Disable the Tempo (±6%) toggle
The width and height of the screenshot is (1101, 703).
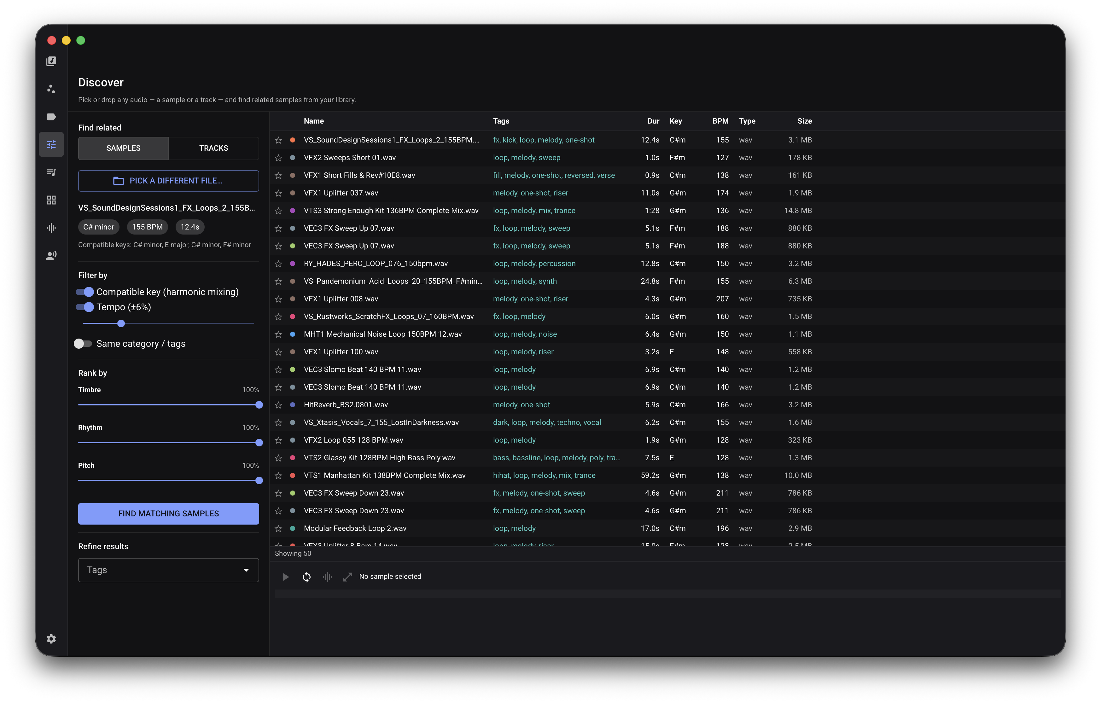pyautogui.click(x=85, y=307)
